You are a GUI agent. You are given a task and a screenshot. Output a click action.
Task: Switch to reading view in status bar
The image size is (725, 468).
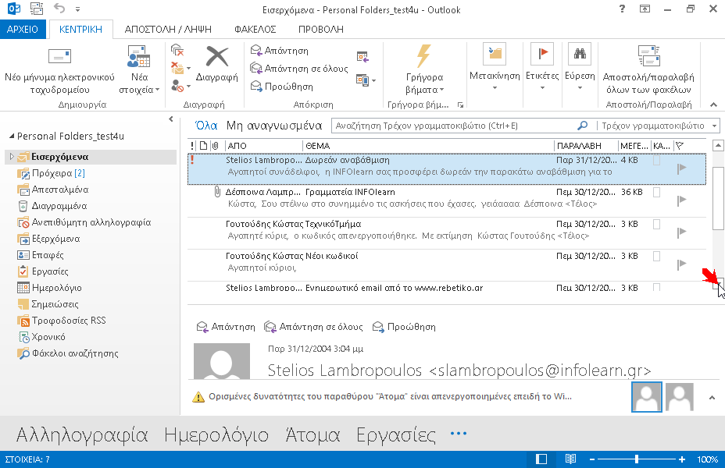(x=570, y=459)
